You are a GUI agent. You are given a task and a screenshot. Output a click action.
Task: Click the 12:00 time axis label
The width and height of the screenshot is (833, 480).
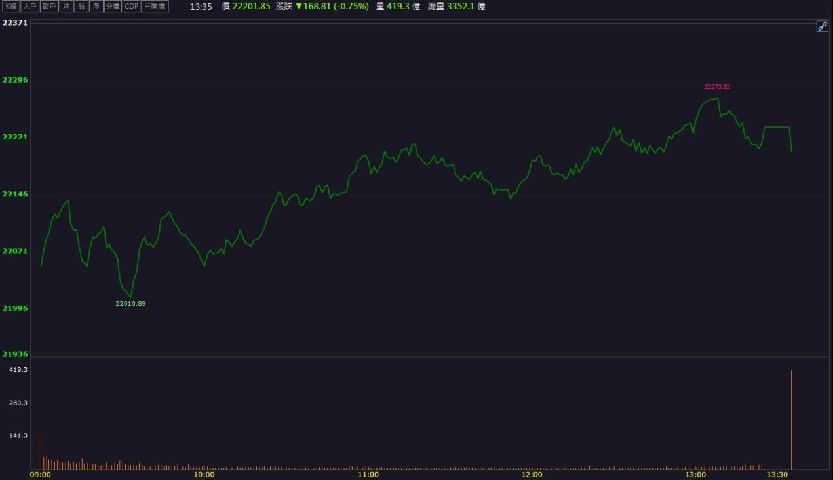(532, 475)
